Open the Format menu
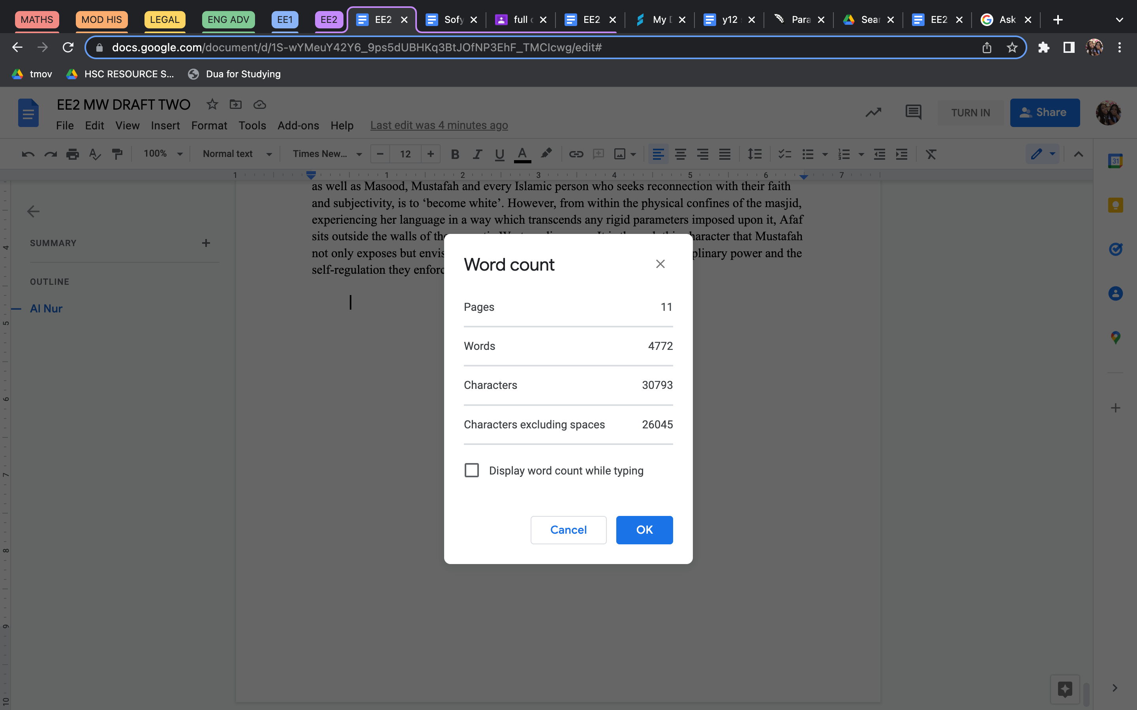 click(209, 125)
